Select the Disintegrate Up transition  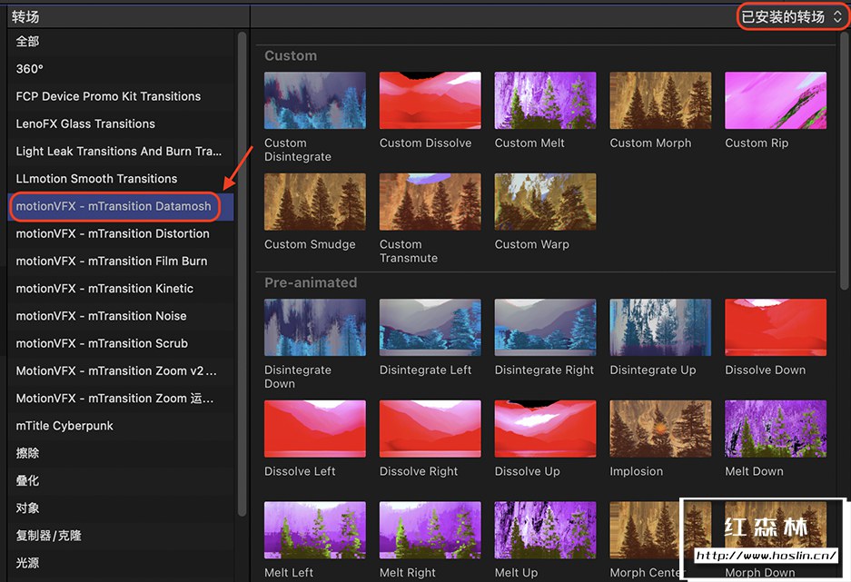(660, 328)
